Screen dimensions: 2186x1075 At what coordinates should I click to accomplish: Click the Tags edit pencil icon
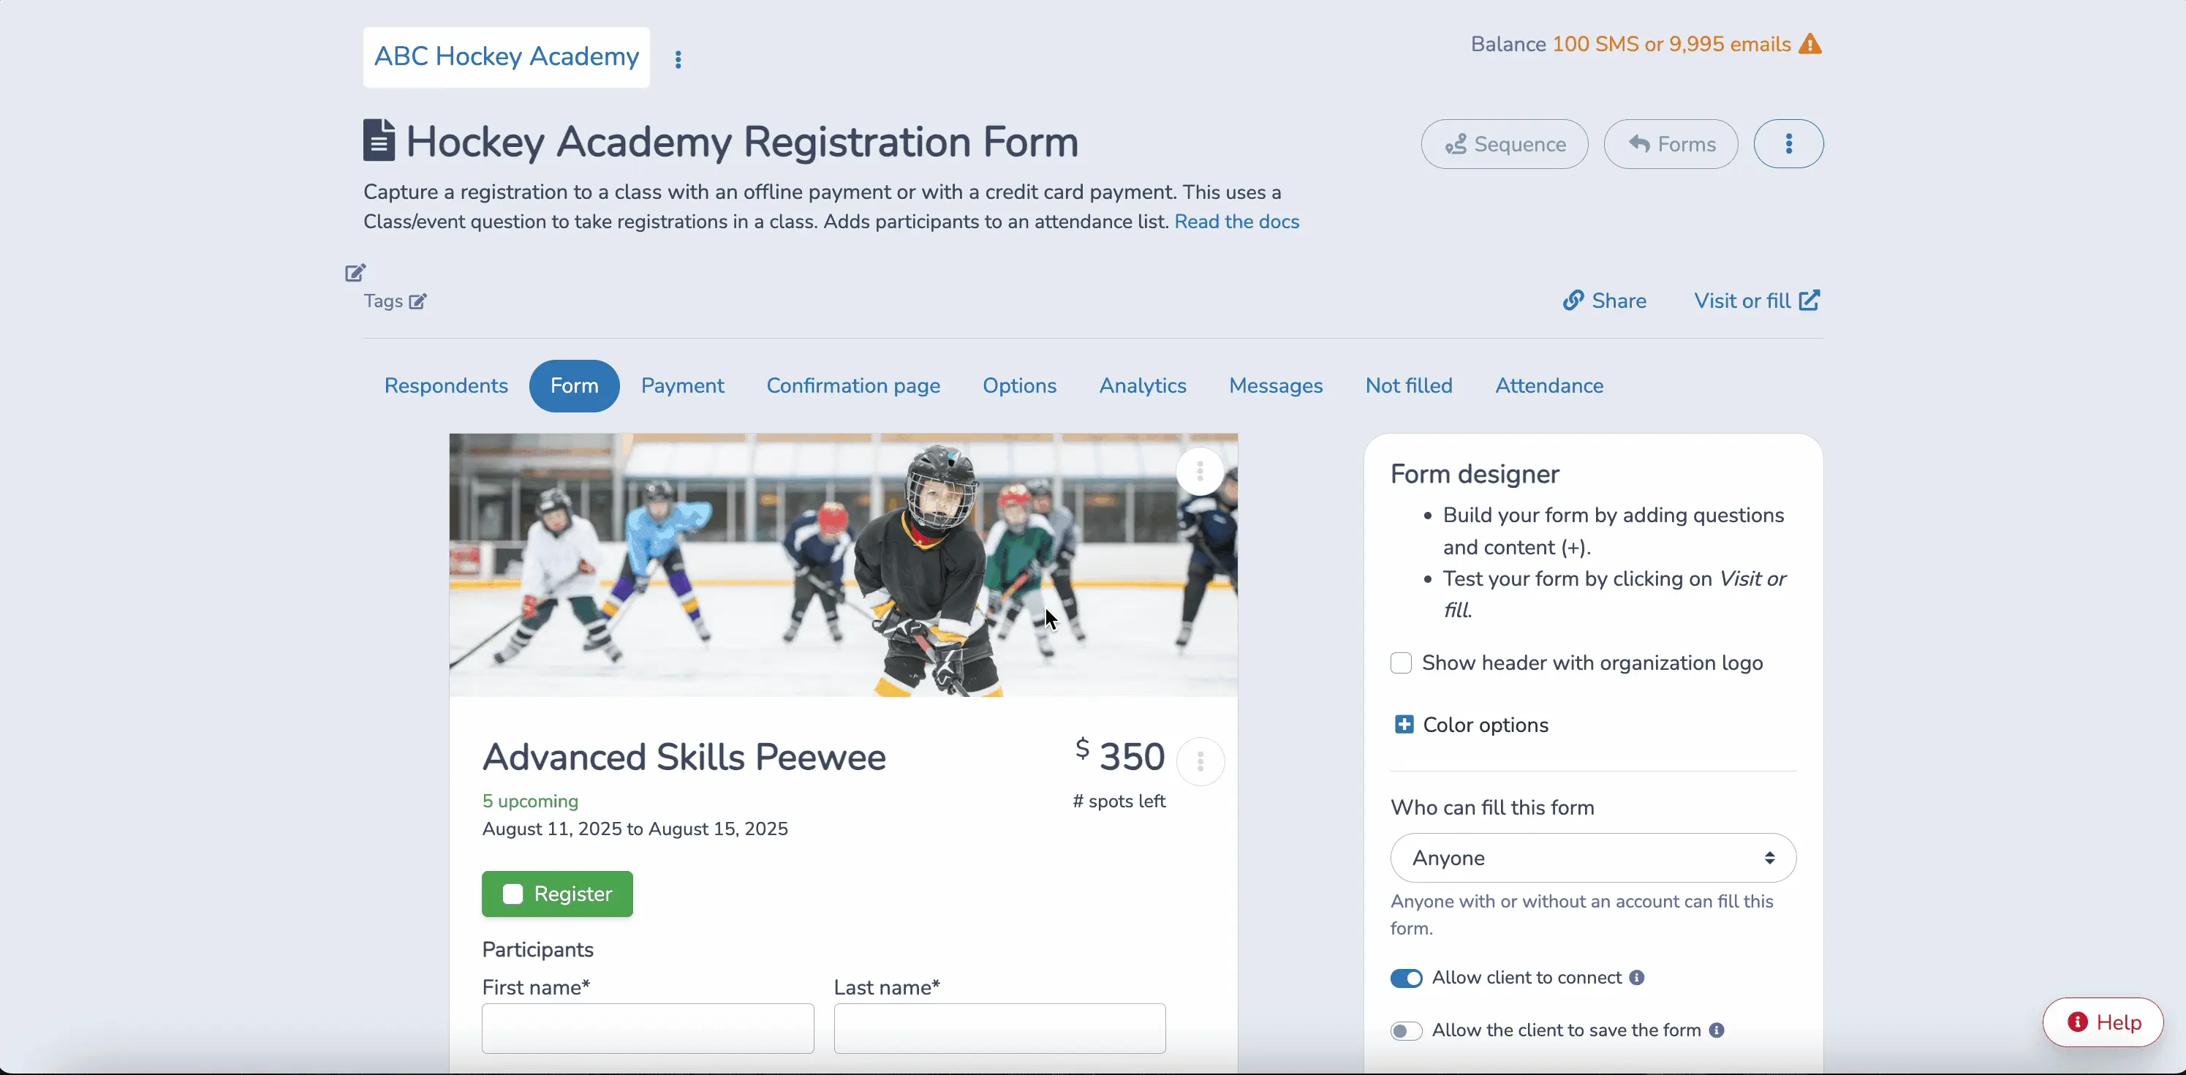pyautogui.click(x=417, y=300)
